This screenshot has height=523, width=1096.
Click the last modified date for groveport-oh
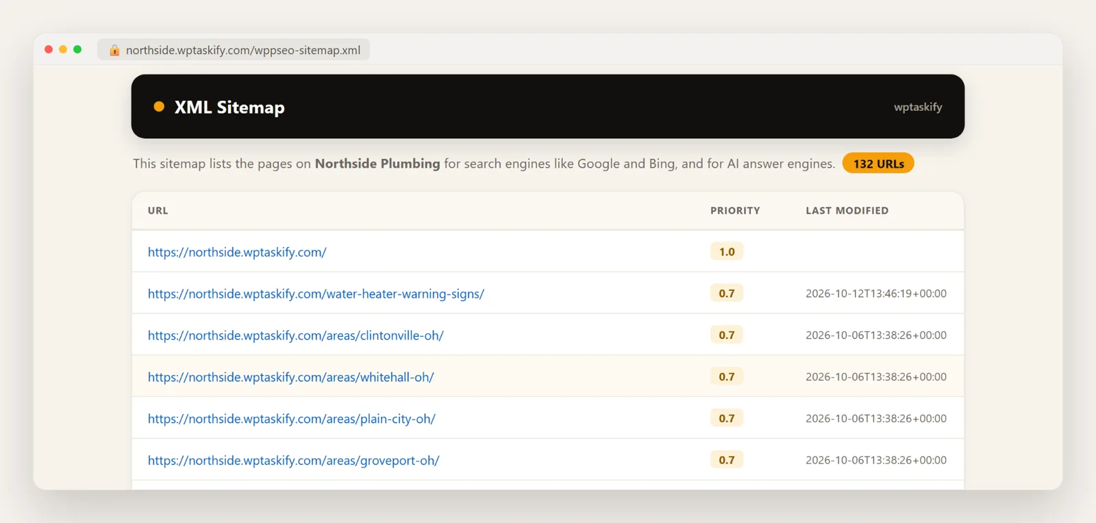pos(876,461)
